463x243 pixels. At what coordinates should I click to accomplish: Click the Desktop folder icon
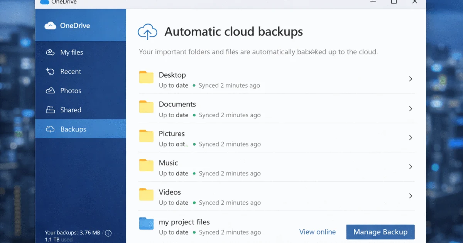point(147,77)
